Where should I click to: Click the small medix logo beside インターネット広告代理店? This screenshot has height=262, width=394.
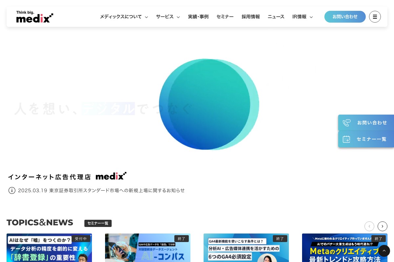pos(111,176)
